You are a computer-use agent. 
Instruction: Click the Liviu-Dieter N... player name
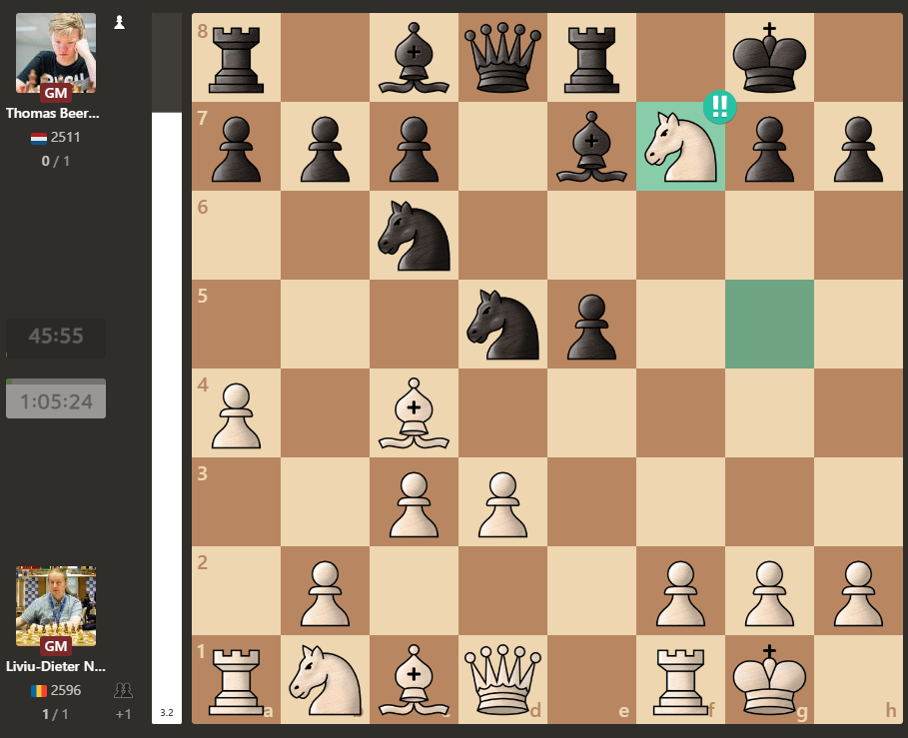[56, 667]
